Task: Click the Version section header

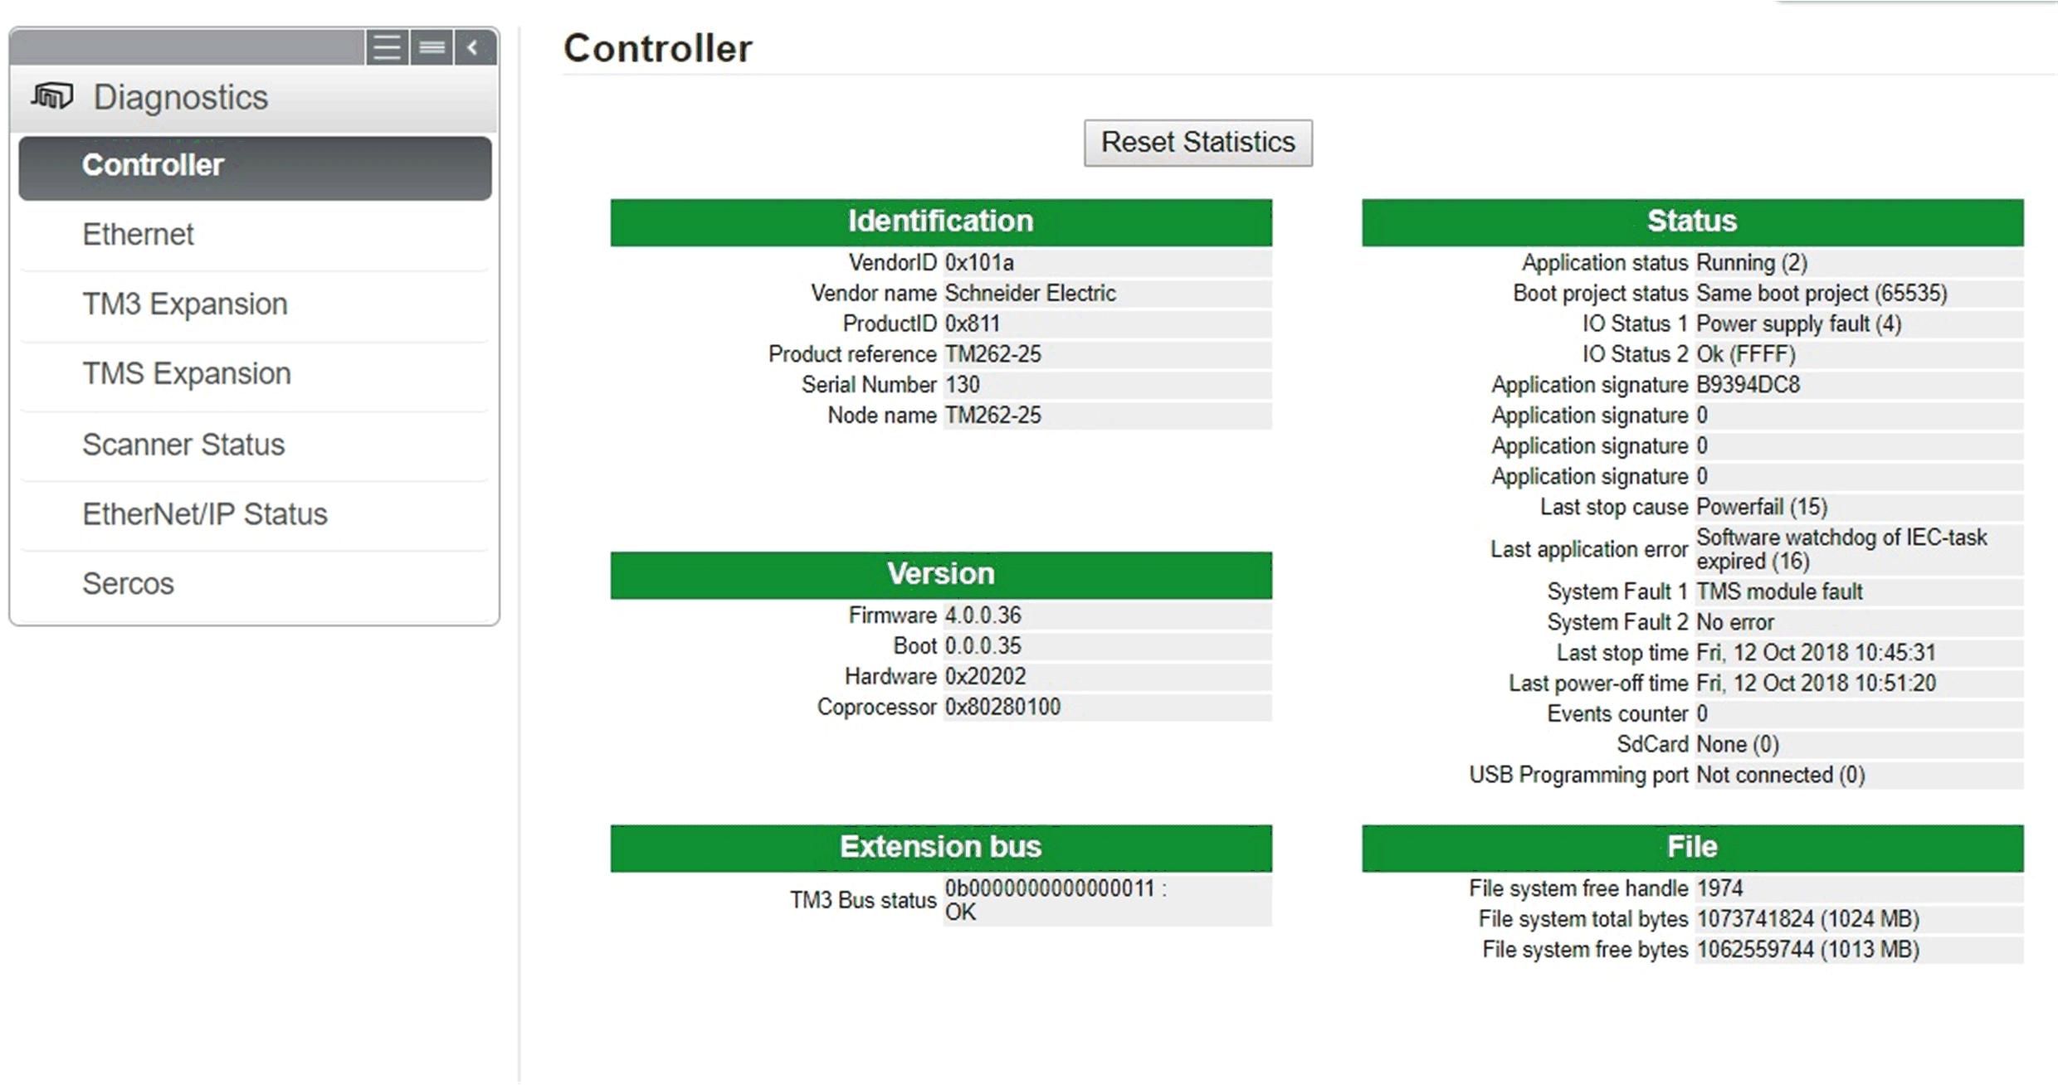Action: point(940,574)
